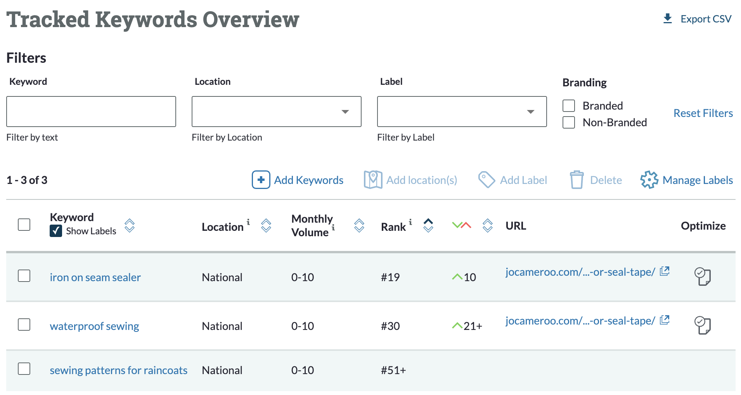Screen dimensions: 741x395
Task: Open external link icon for iron on seam sealer URL
Action: click(665, 271)
